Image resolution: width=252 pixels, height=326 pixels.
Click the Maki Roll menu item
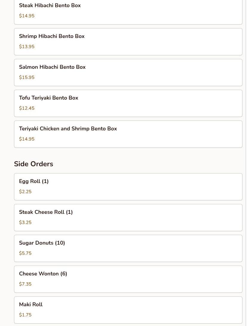coord(128,310)
